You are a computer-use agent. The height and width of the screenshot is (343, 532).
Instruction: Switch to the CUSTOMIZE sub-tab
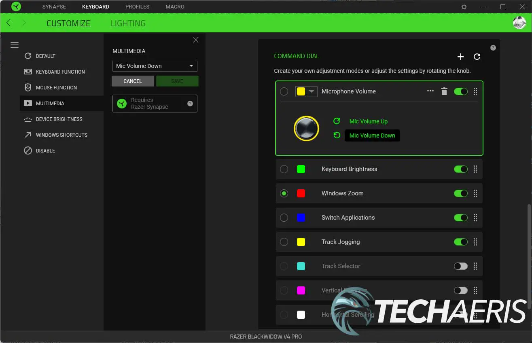pyautogui.click(x=68, y=23)
